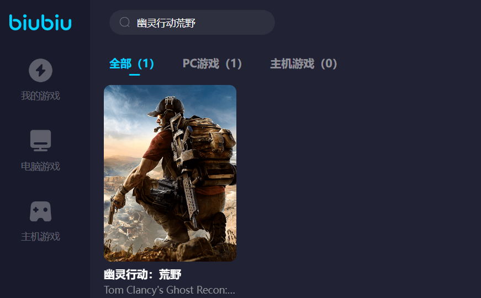Select the 主机游戏 sidebar label
The height and width of the screenshot is (298, 481).
tap(40, 236)
